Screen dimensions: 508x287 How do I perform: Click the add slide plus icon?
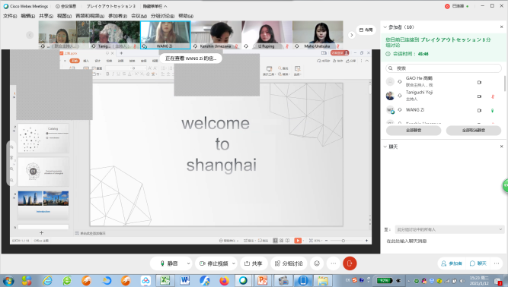tap(41, 233)
